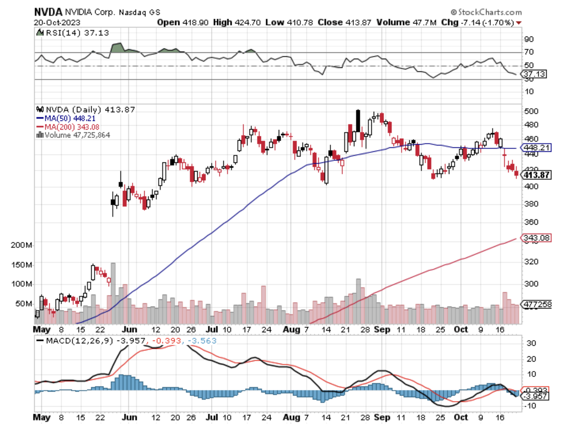
Task: Click the red down arrow after Chg
Action: click(519, 23)
